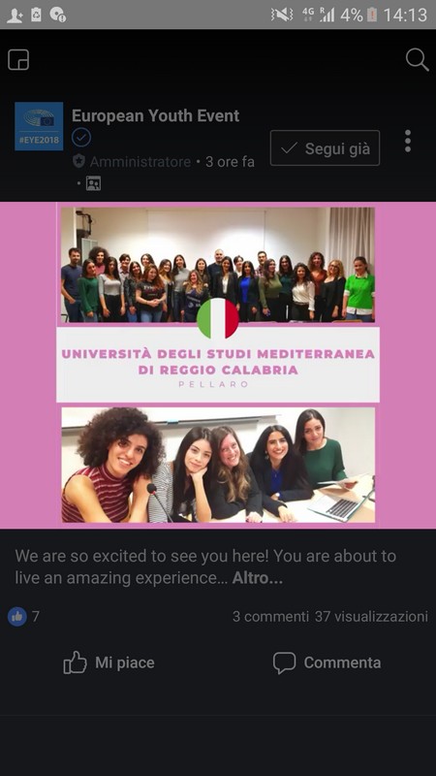Tap the Commenta button
The height and width of the screenshot is (776, 436).
click(x=327, y=663)
